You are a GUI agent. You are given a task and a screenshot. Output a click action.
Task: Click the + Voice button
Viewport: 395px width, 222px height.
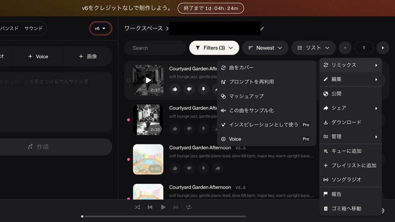38,57
